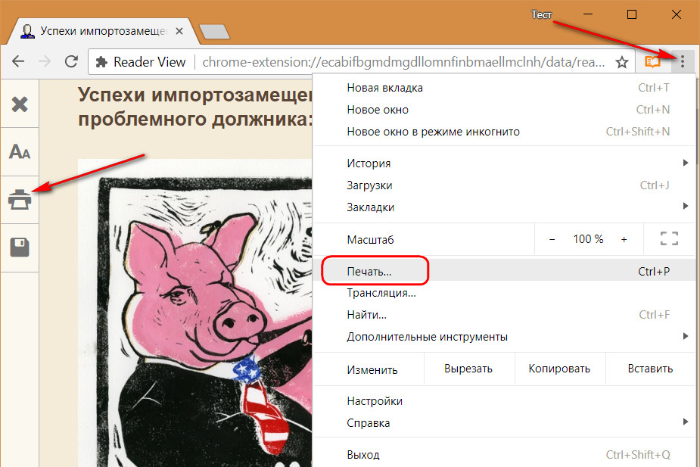This screenshot has height=467, width=700.
Task: Click the article headline Успехи импортозамещения
Action: click(x=195, y=107)
